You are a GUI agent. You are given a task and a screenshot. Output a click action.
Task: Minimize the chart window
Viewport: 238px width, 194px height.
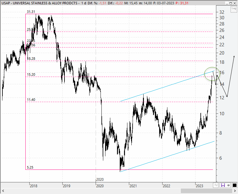pyautogui.click(x=227, y=3)
